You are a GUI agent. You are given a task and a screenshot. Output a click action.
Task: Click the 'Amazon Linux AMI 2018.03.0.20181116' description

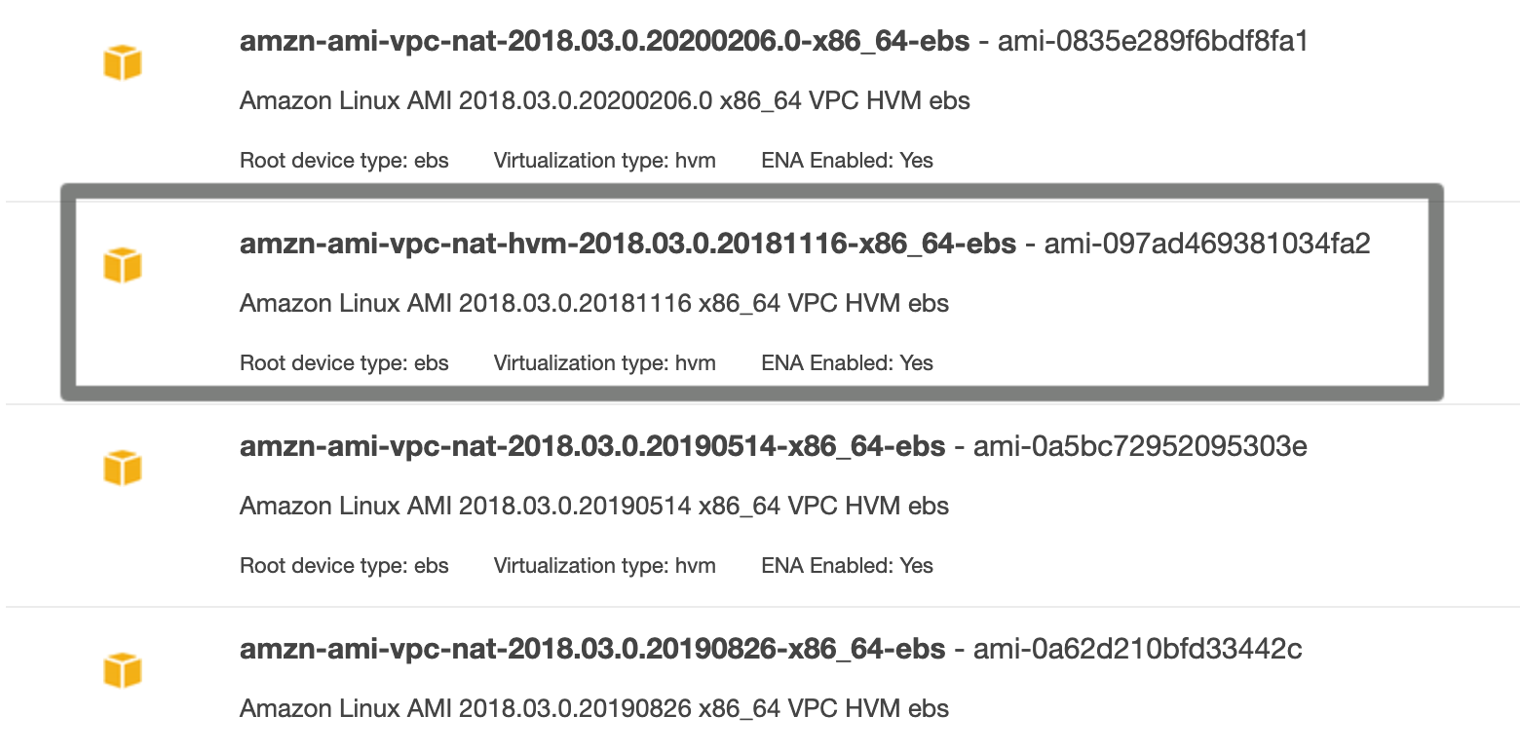coord(593,304)
